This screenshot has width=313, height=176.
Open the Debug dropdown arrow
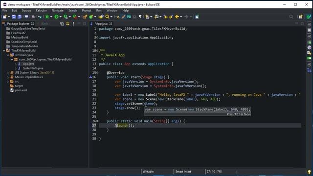[51, 17]
